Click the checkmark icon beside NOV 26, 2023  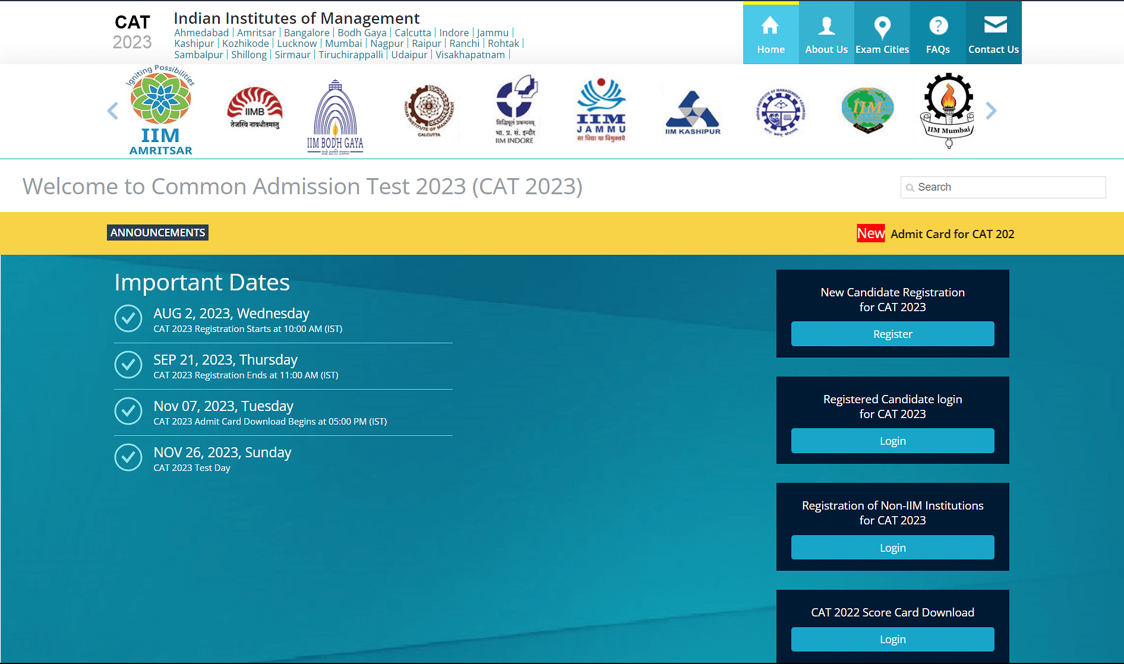click(x=128, y=457)
